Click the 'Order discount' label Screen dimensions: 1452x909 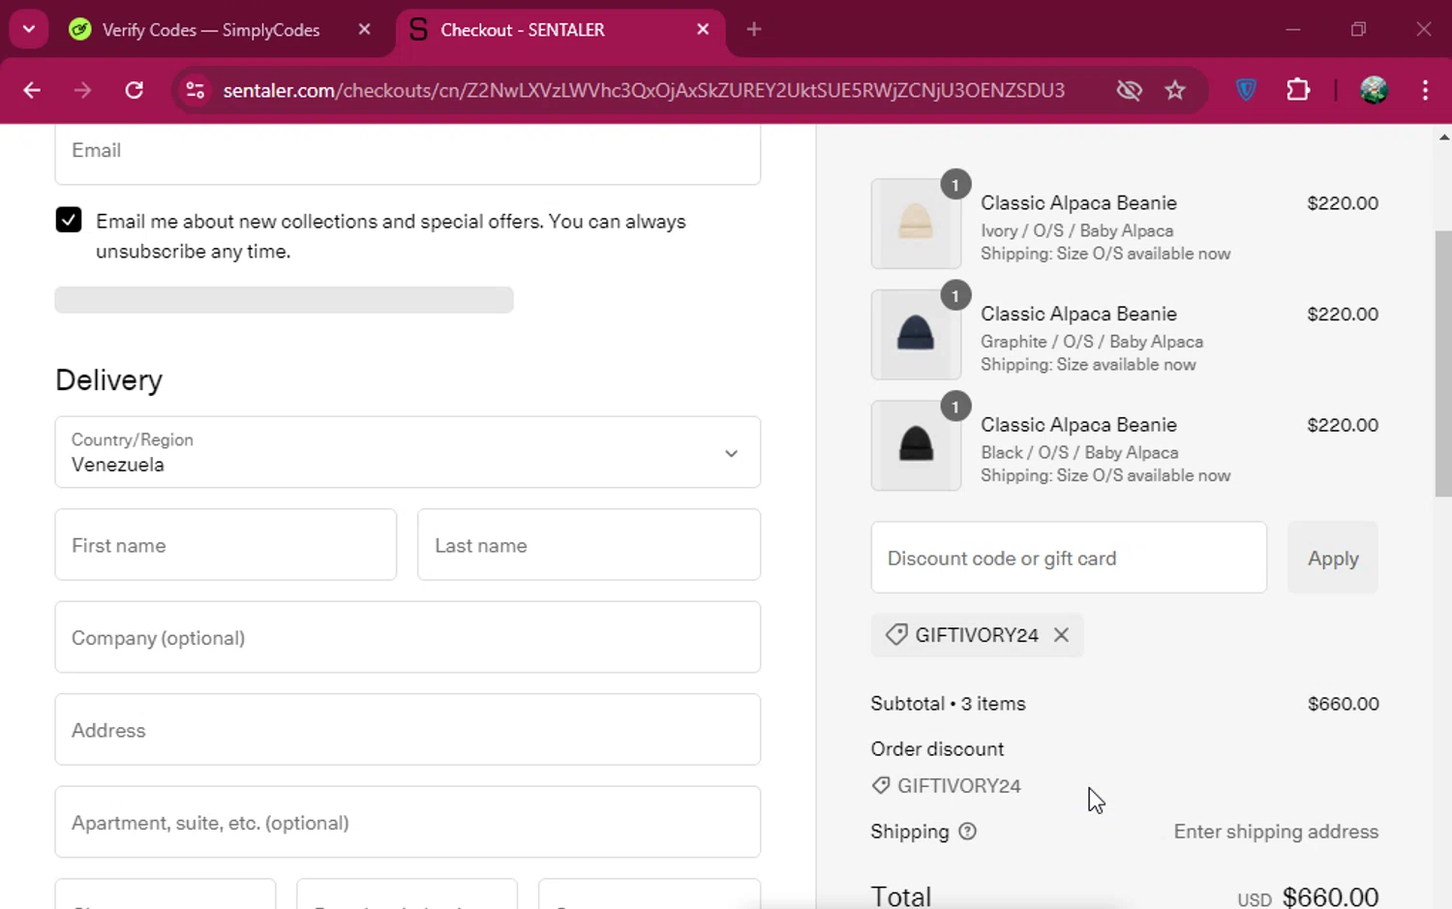[x=937, y=749]
